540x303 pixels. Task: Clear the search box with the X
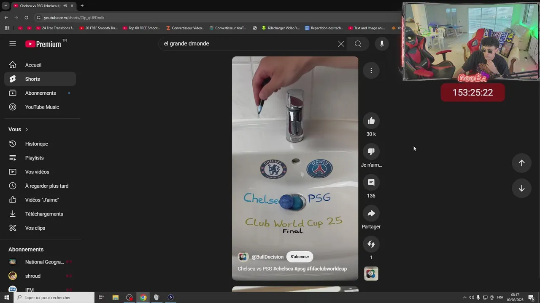pos(341,44)
